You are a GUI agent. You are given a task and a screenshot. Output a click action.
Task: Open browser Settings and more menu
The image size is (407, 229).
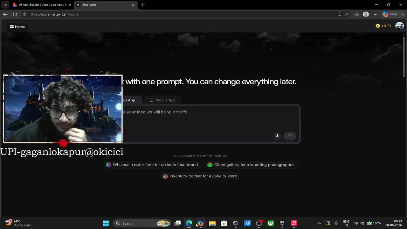(376, 14)
